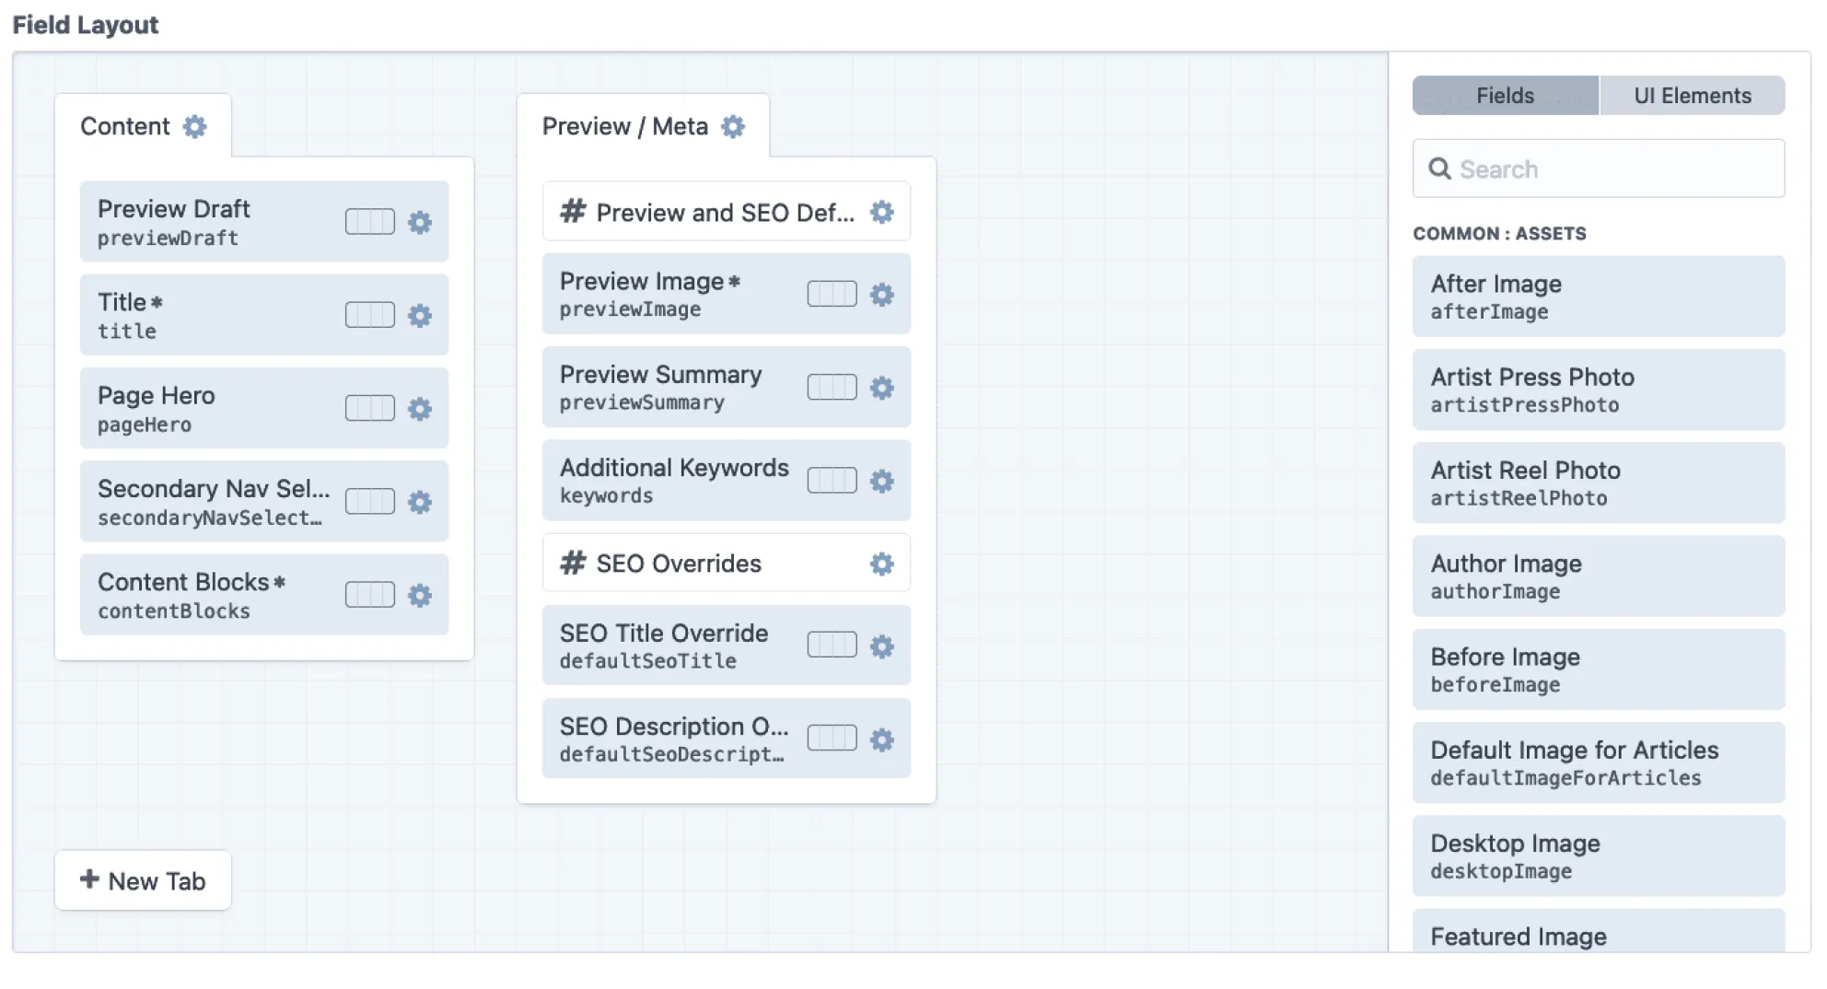
Task: Toggle width control for Content Blocks field
Action: [369, 595]
